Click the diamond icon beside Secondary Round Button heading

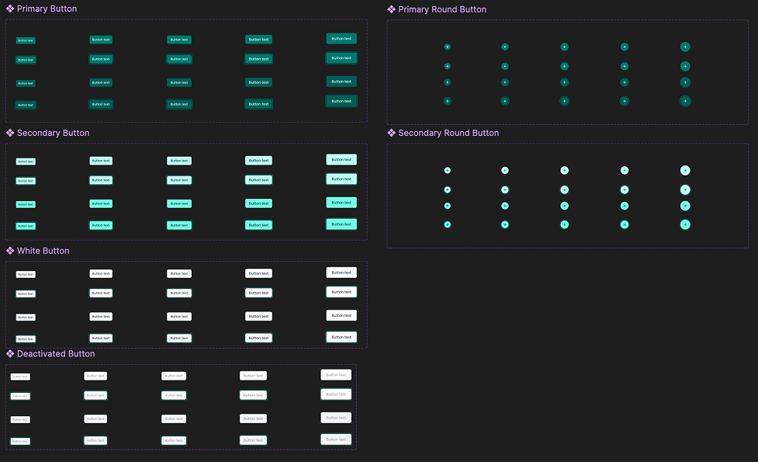390,133
